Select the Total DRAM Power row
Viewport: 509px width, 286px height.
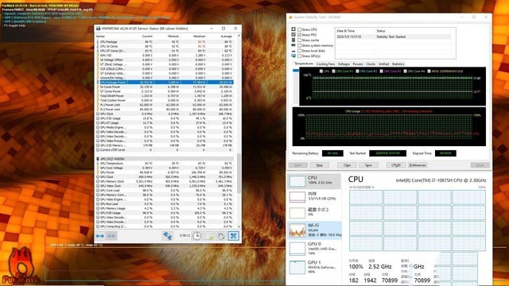[165, 96]
